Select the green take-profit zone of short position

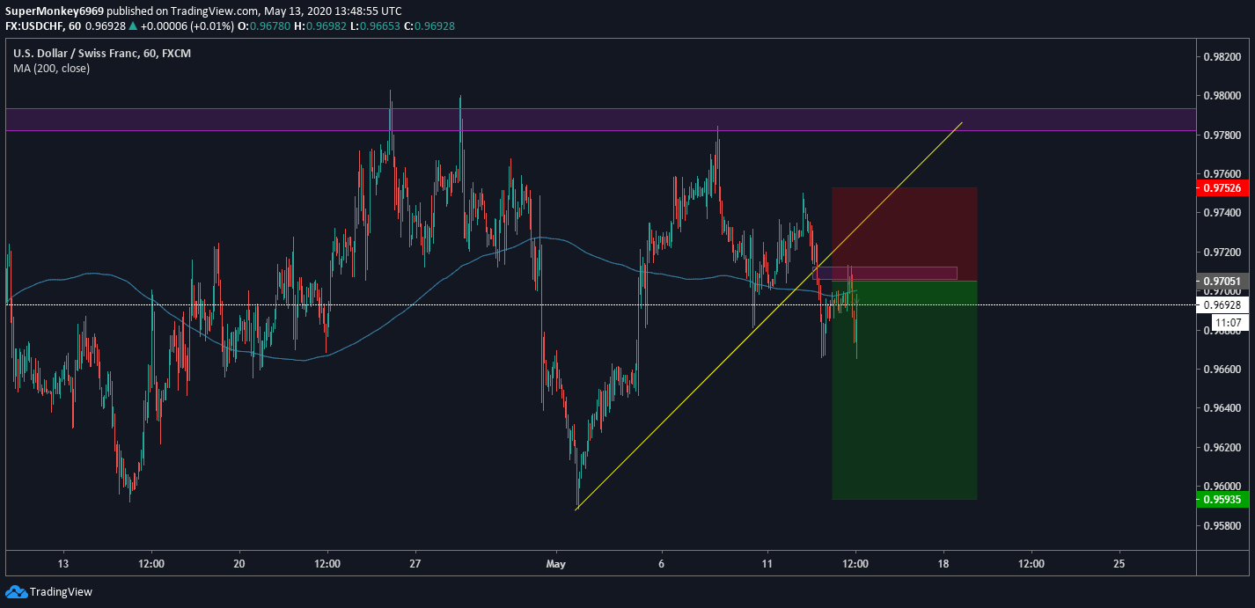pos(904,391)
